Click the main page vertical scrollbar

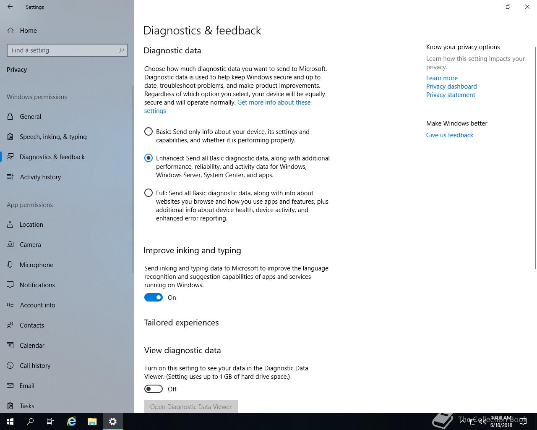pyautogui.click(x=535, y=158)
